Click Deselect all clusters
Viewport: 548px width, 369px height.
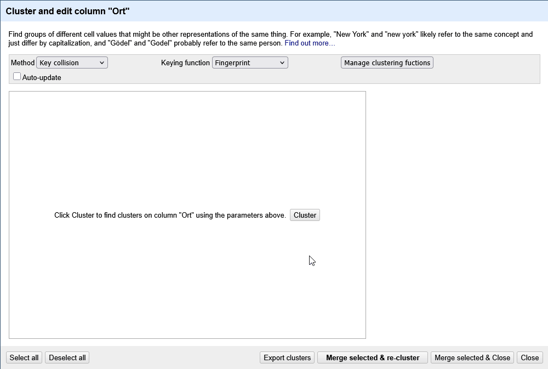67,357
